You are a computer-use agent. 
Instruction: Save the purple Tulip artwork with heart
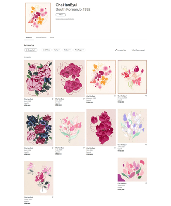(x=146, y=145)
